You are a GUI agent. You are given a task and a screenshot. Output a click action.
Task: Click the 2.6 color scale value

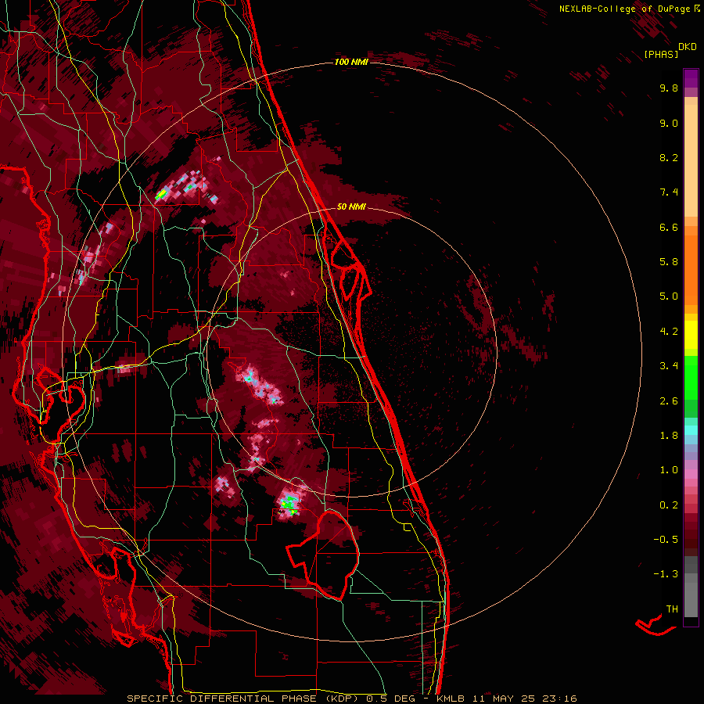669,401
